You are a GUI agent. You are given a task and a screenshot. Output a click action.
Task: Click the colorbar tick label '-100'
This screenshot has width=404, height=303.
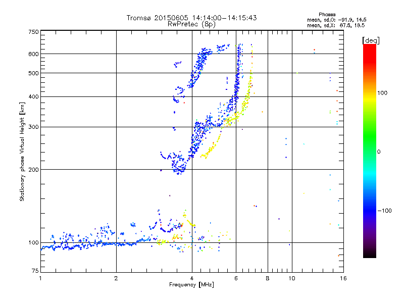(384, 211)
